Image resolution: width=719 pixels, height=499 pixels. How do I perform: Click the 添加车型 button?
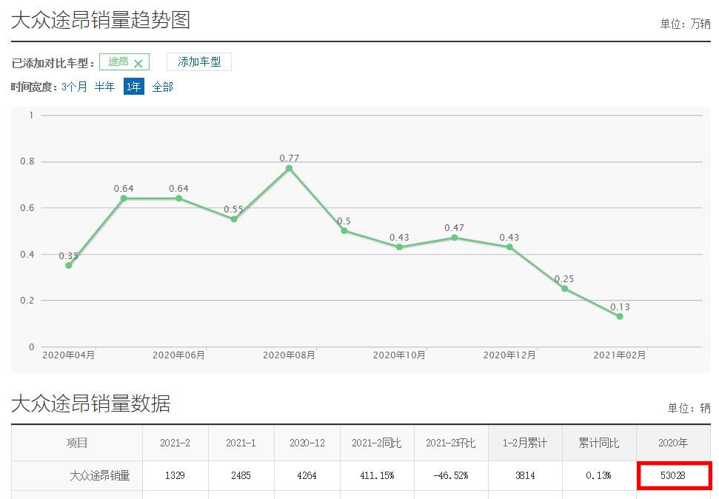tap(199, 62)
